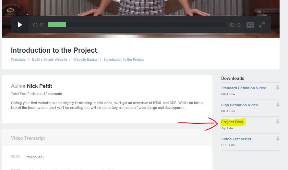The height and width of the screenshot is (170, 288).
Task: Download the Standard Definition Video link
Action: (x=244, y=88)
